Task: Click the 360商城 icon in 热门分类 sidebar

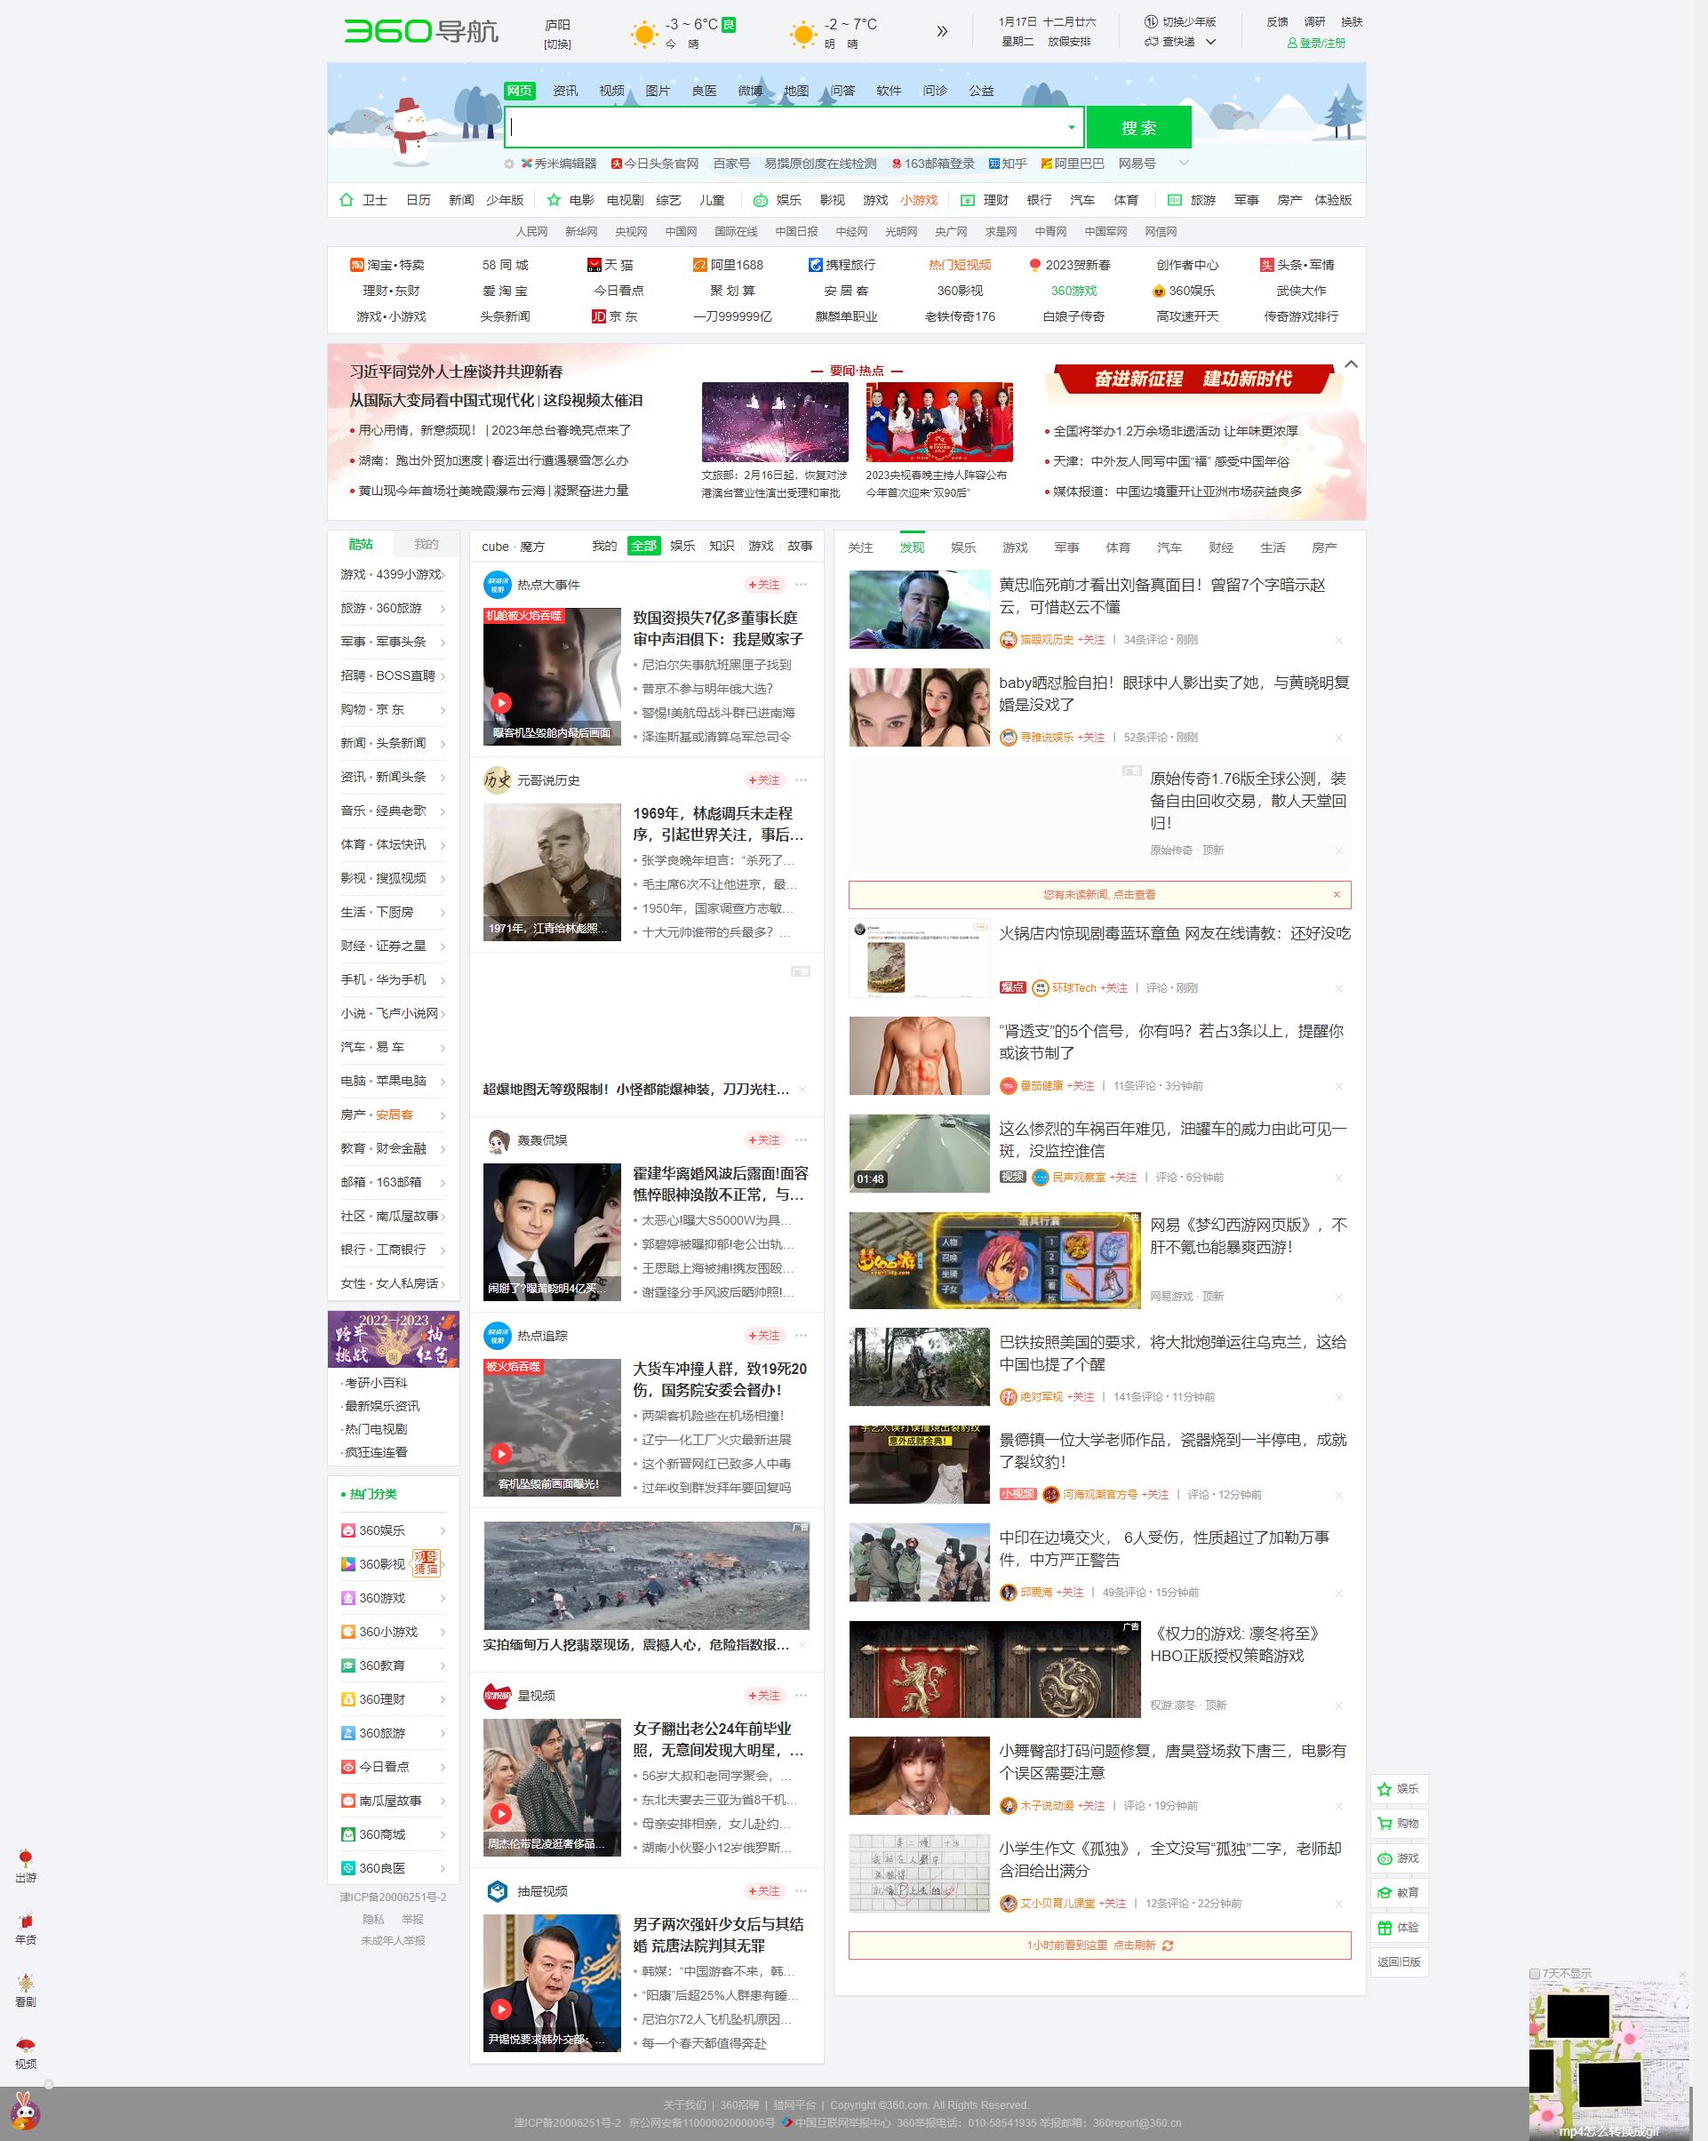Action: [347, 1834]
